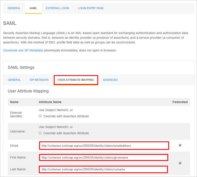
Task: Click the "Email:" row label
Action: point(14,146)
